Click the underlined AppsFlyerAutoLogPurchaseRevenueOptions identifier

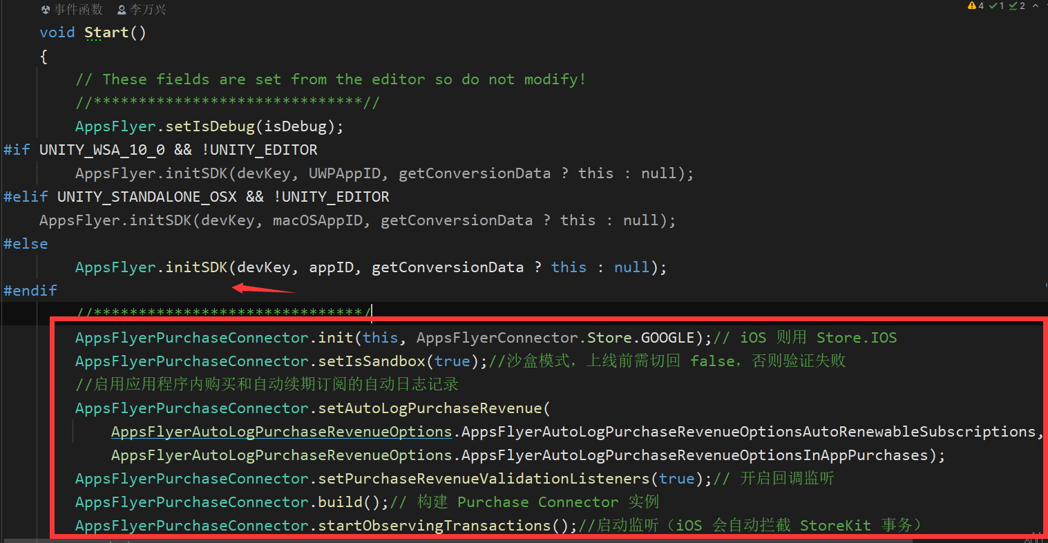[x=281, y=432]
